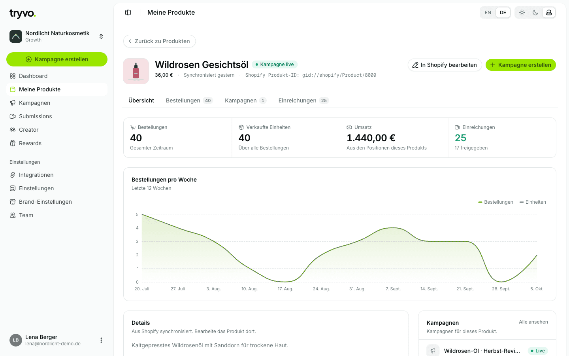Click Nordlicht Naturkosmetik brand logo icon

point(16,36)
